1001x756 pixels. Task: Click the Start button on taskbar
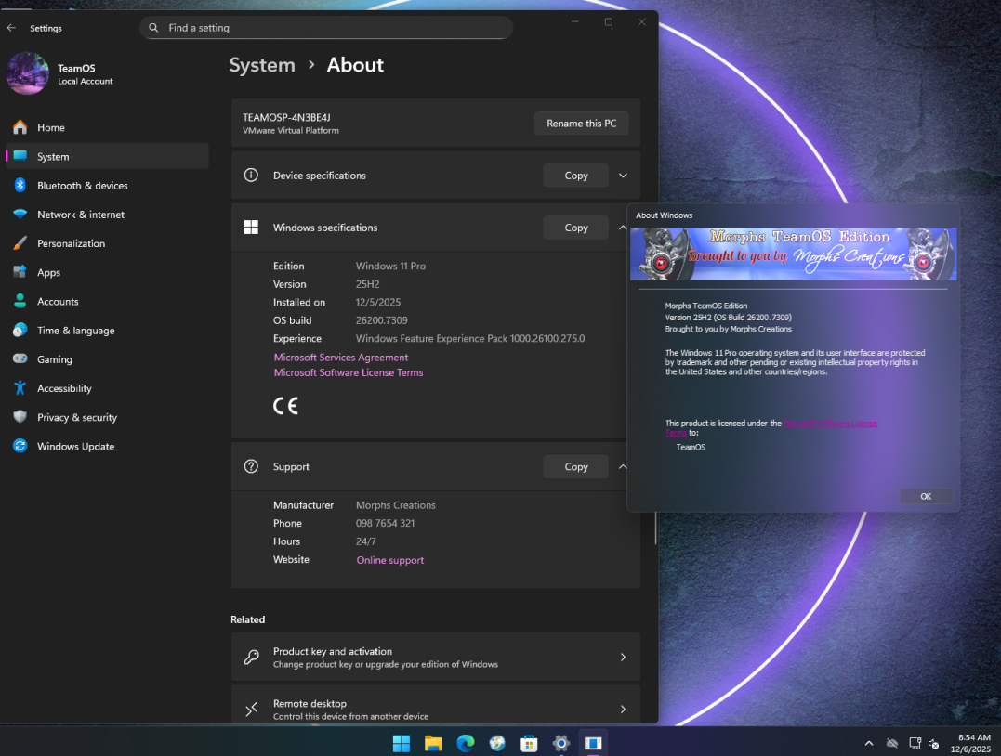pyautogui.click(x=402, y=743)
